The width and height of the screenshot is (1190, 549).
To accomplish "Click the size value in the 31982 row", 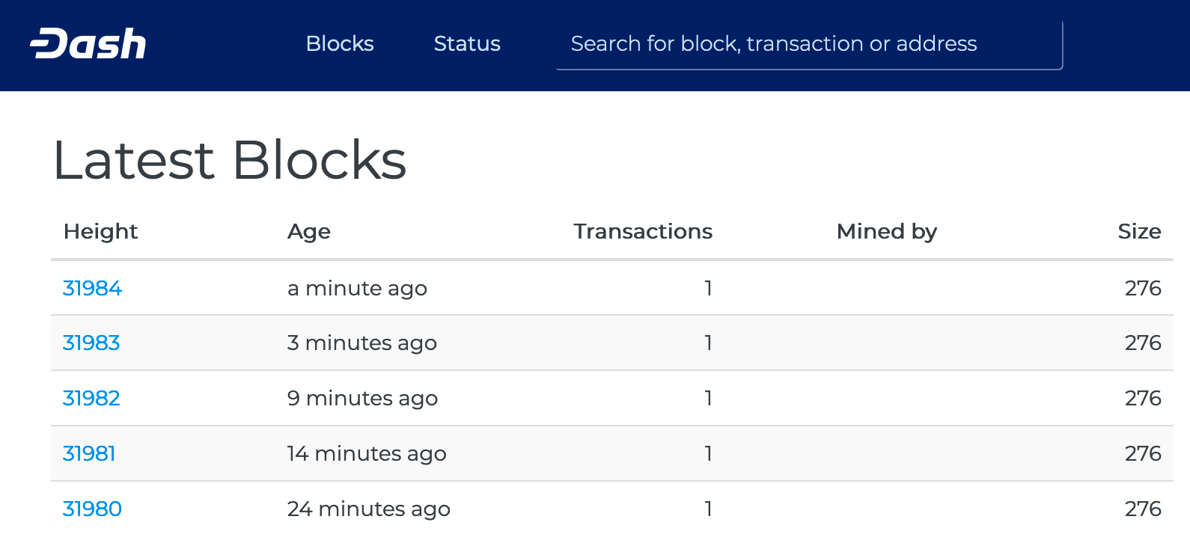I will click(1143, 398).
